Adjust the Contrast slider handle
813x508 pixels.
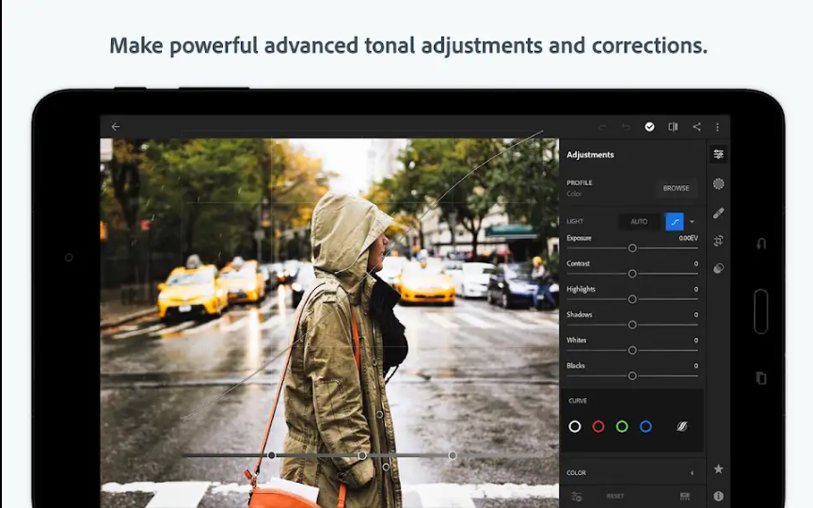(x=632, y=274)
